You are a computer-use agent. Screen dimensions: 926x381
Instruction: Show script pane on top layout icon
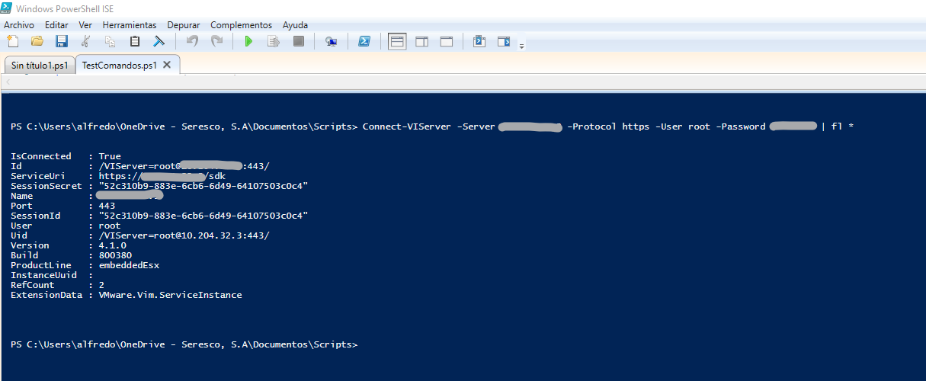[x=397, y=41]
